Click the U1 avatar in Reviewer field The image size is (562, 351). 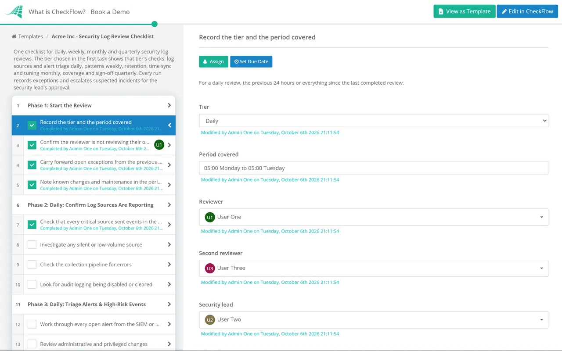(x=210, y=217)
